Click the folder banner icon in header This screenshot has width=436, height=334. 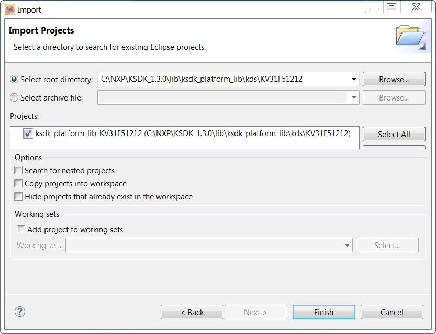click(x=410, y=37)
